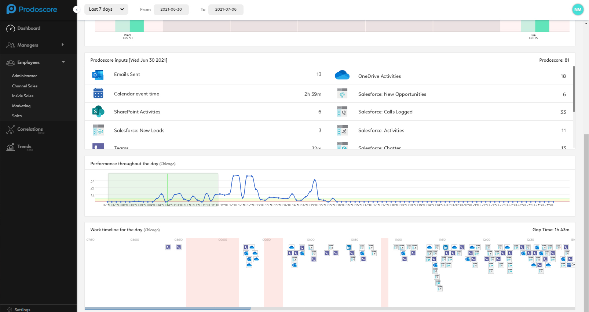Click the Employees group icon
This screenshot has height=312, width=589.
[11, 62]
